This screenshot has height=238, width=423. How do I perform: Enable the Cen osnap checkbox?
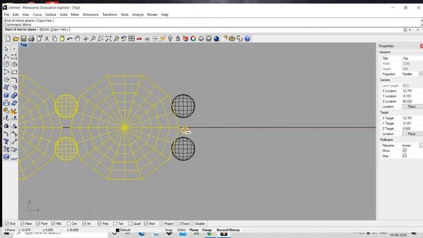[x=69, y=223]
